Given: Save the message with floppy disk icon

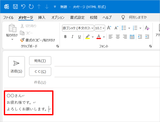Looking at the screenshot, I should pyautogui.click(x=15, y=7).
